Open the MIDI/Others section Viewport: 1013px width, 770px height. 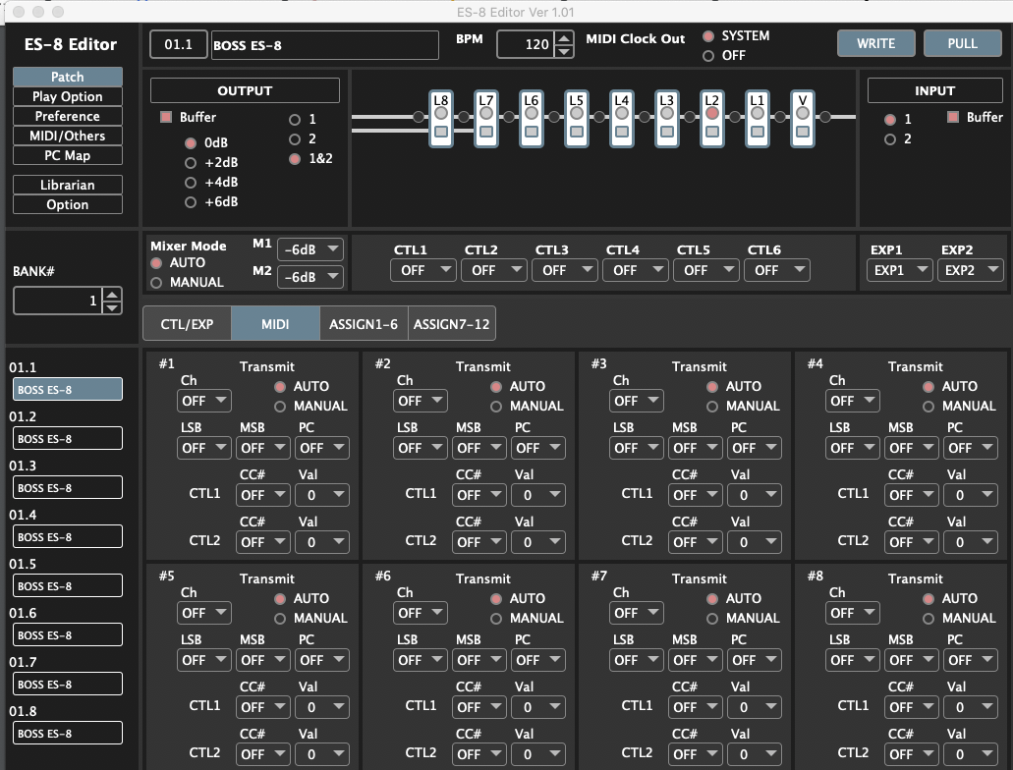(x=67, y=136)
